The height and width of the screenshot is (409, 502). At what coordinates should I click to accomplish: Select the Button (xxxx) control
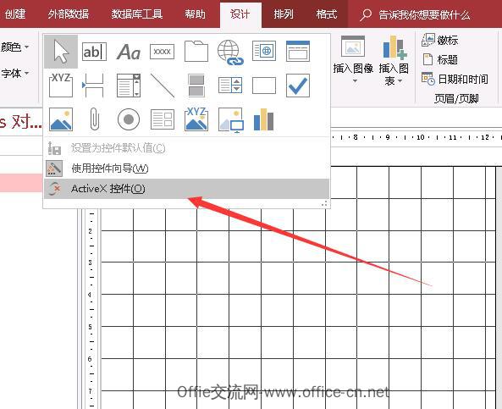click(x=162, y=52)
